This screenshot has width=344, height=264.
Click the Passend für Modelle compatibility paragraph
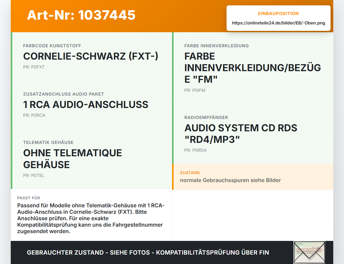pos(91,218)
